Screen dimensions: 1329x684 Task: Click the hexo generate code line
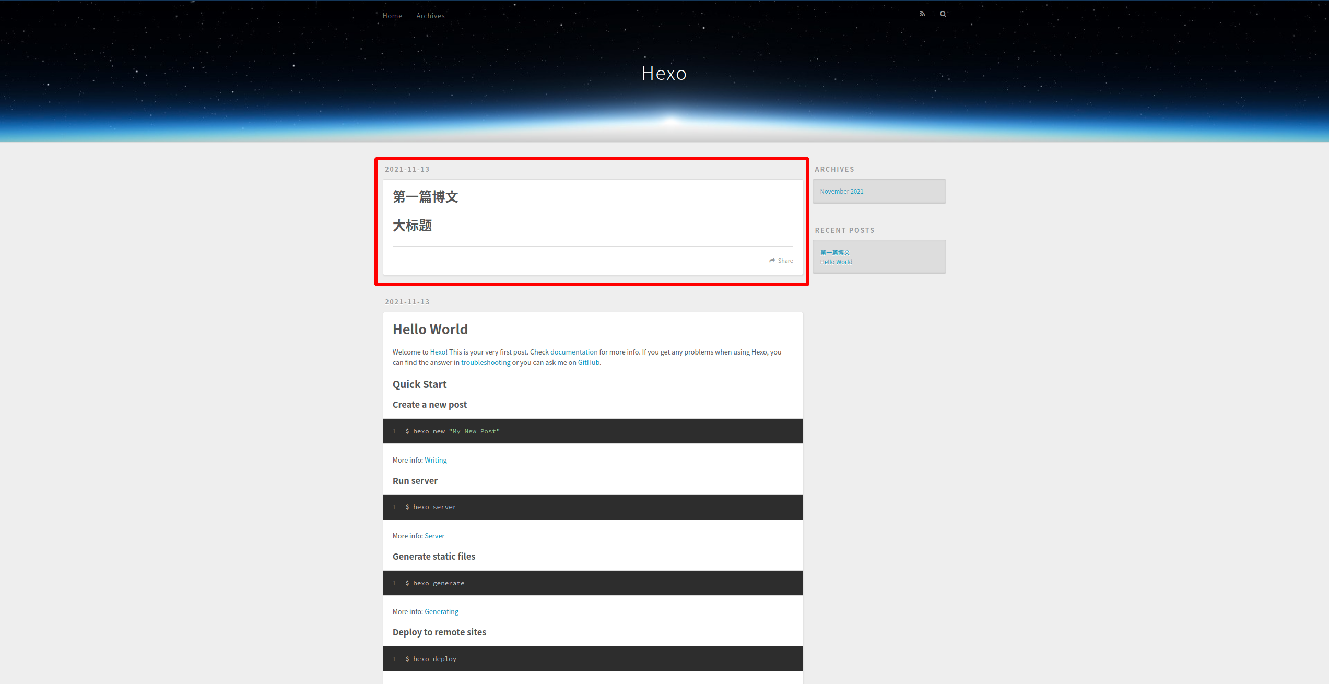click(x=434, y=583)
